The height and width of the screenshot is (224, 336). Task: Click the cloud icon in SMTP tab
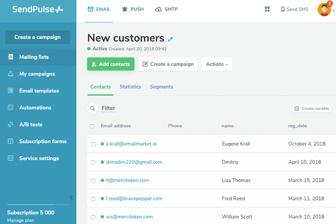(x=158, y=9)
